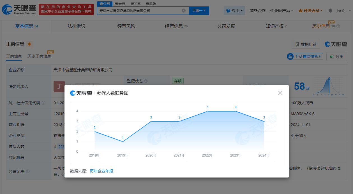
Task: Click the 数据纠错 button
Action: click(306, 44)
